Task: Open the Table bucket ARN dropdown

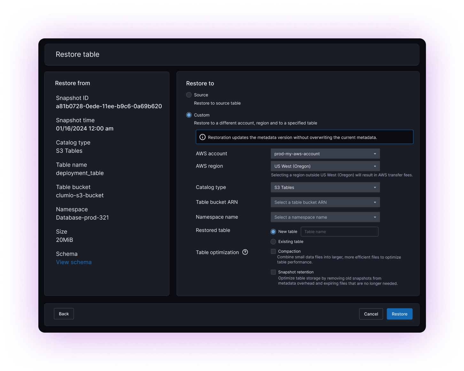Action: coord(325,202)
